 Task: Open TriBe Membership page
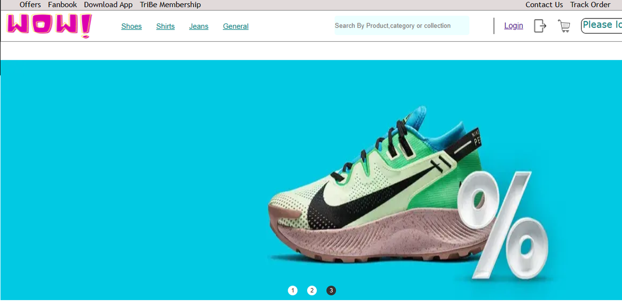click(170, 5)
